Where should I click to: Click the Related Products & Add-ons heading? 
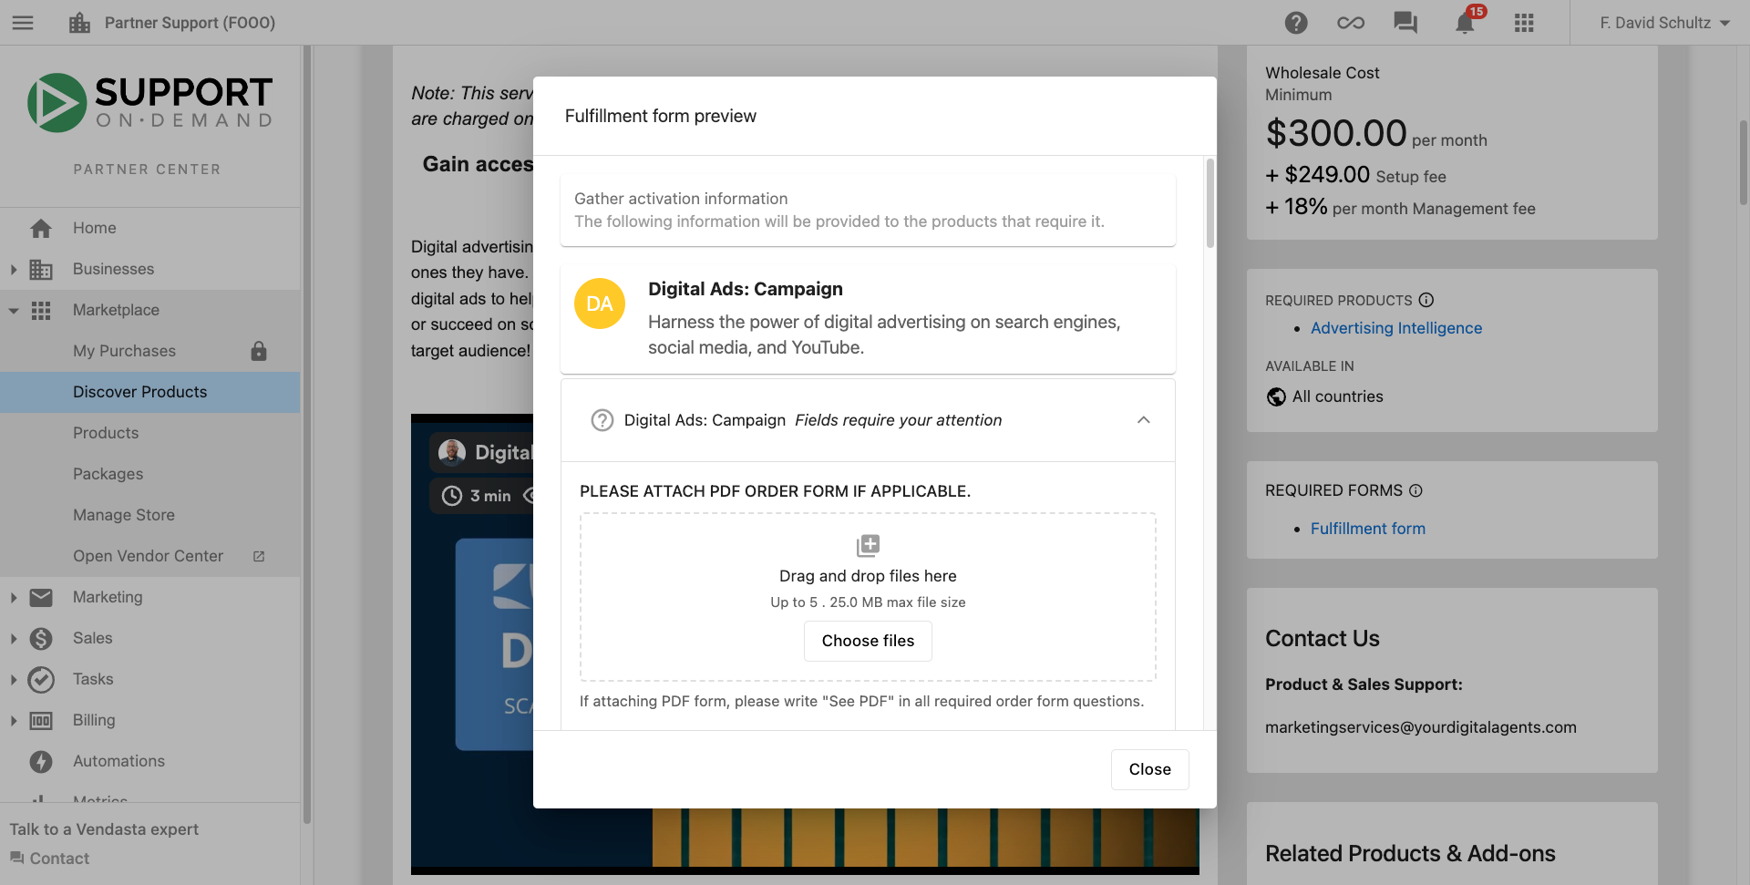click(x=1410, y=854)
